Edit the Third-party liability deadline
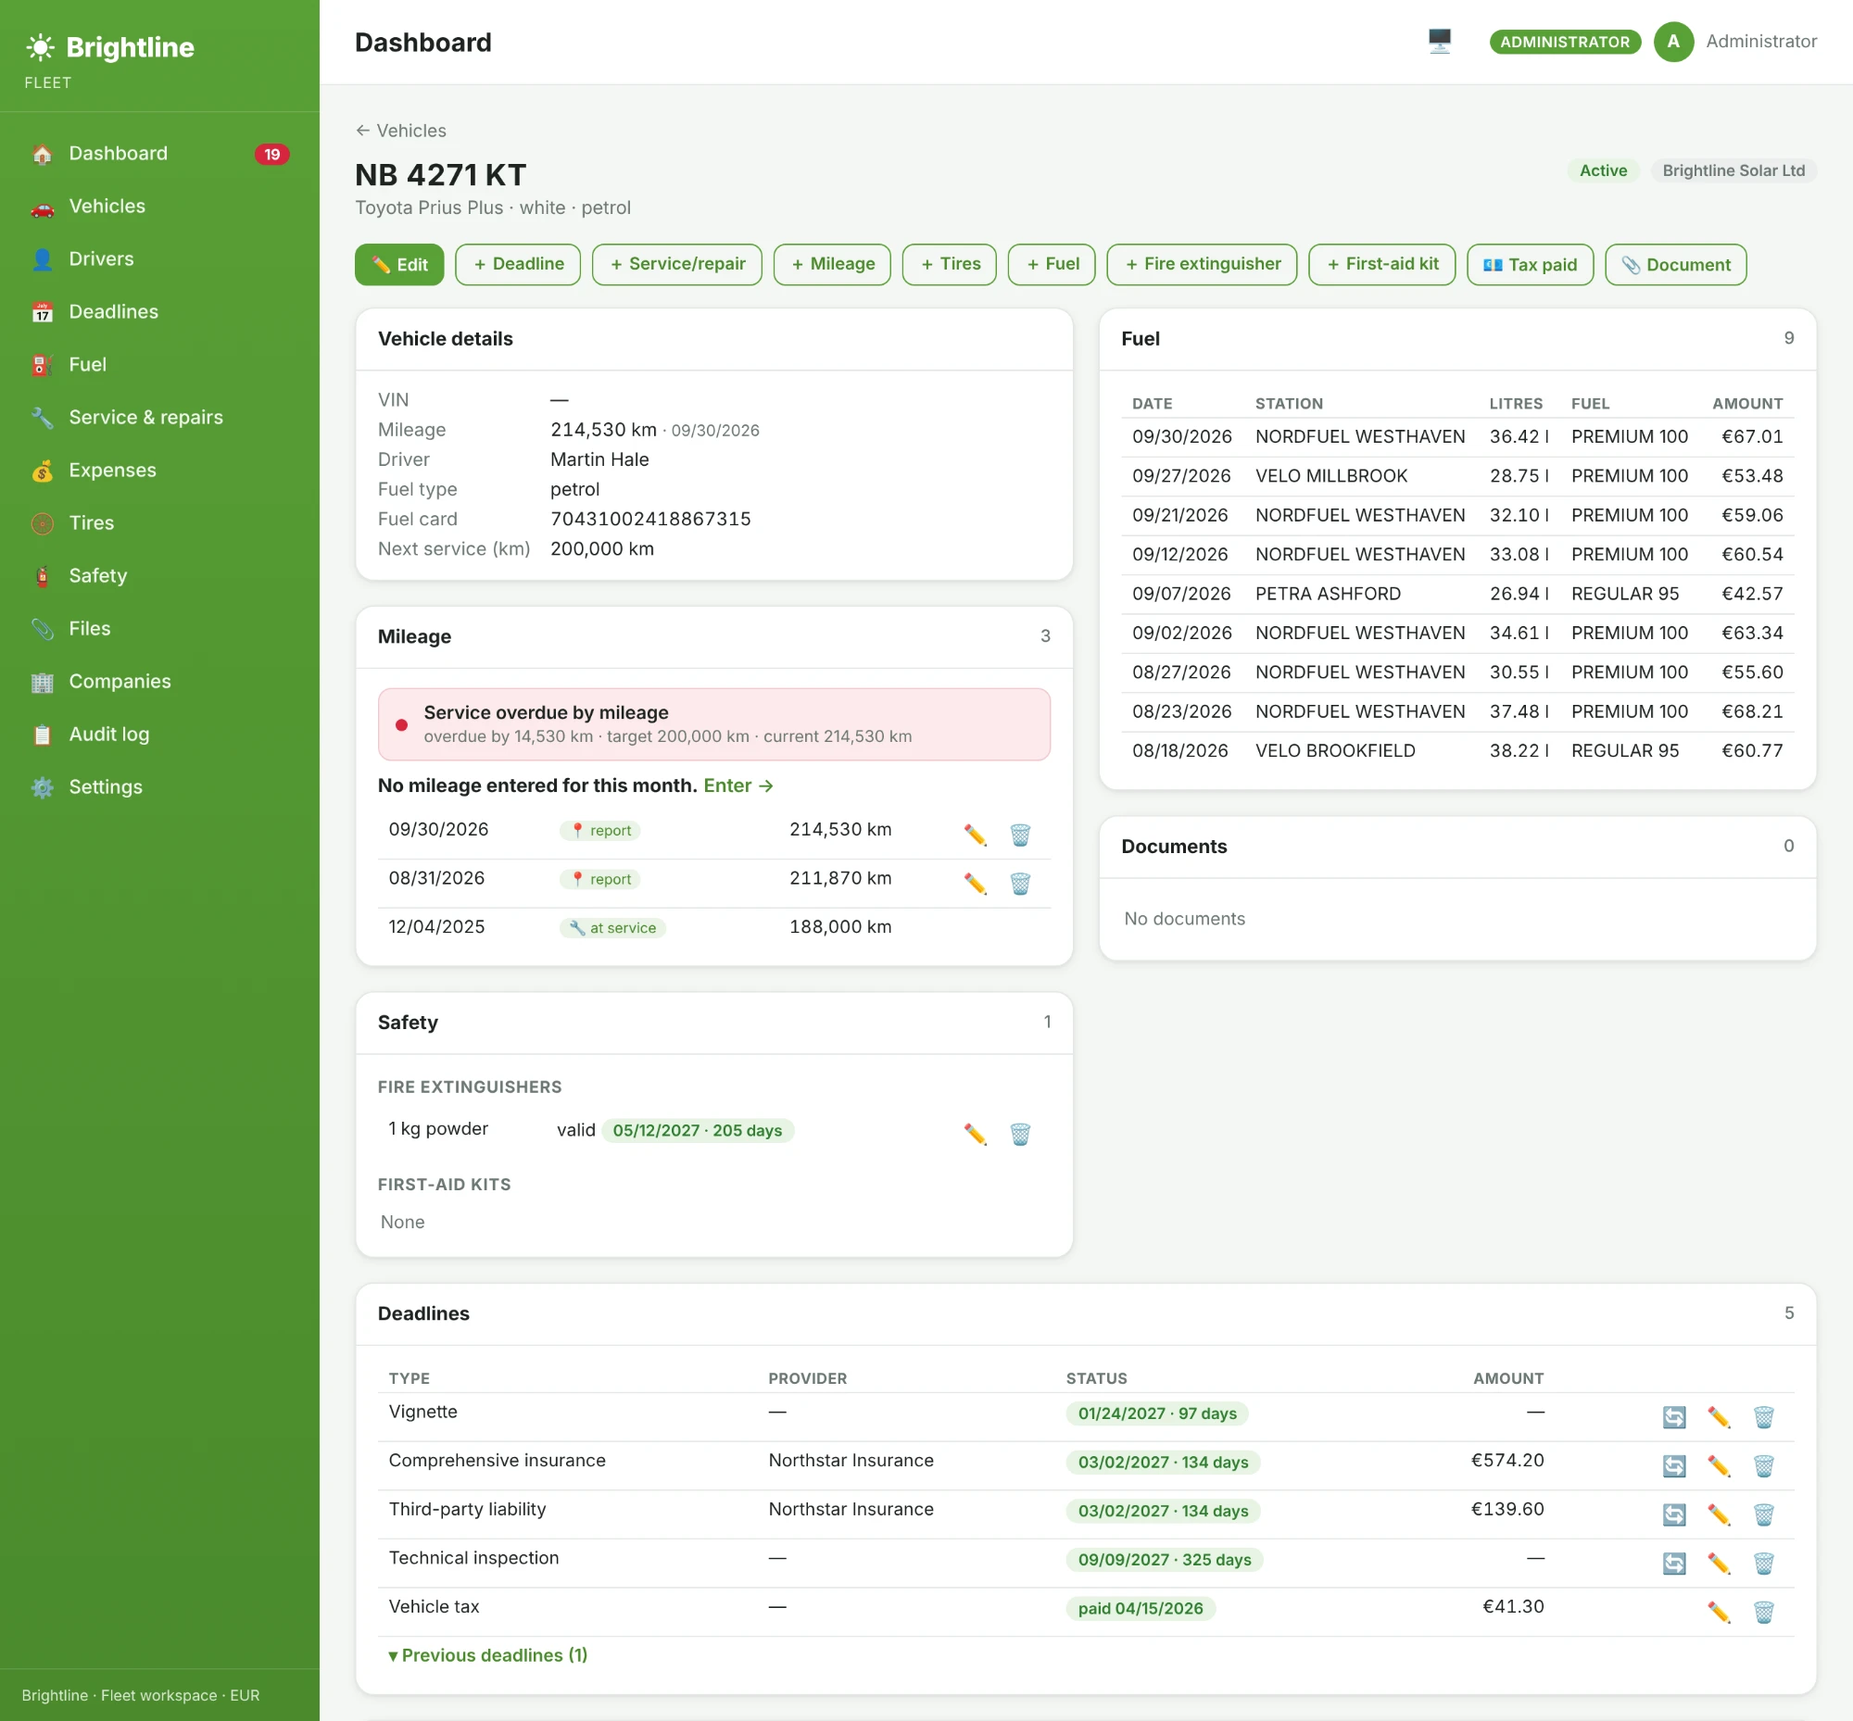This screenshot has height=1721, width=1853. pyautogui.click(x=1719, y=1514)
